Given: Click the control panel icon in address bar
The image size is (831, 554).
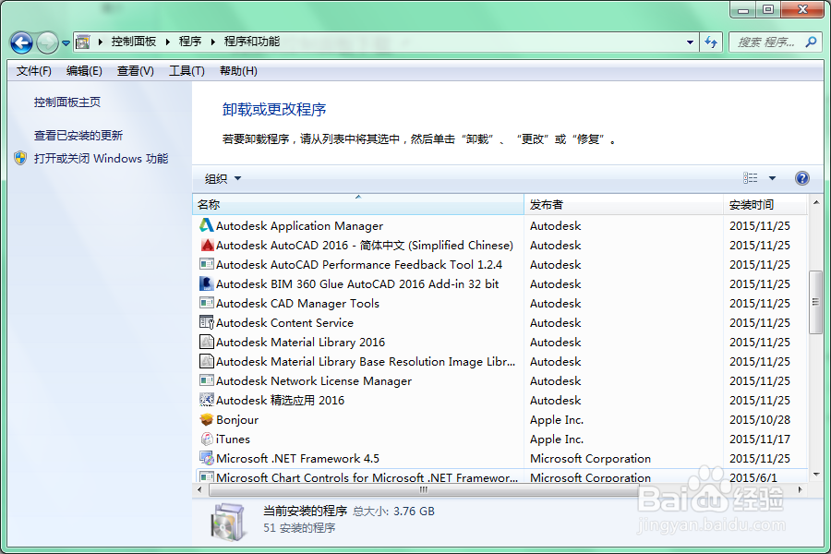Looking at the screenshot, I should coord(83,42).
